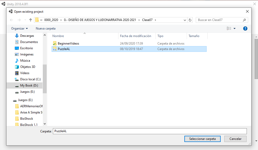Click the view layout icon
Screen dimensions: 258x150
click(229, 28)
